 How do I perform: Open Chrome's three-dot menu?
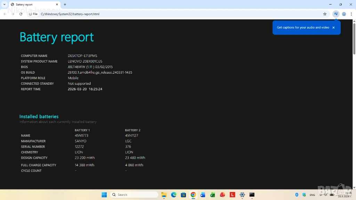point(351,14)
